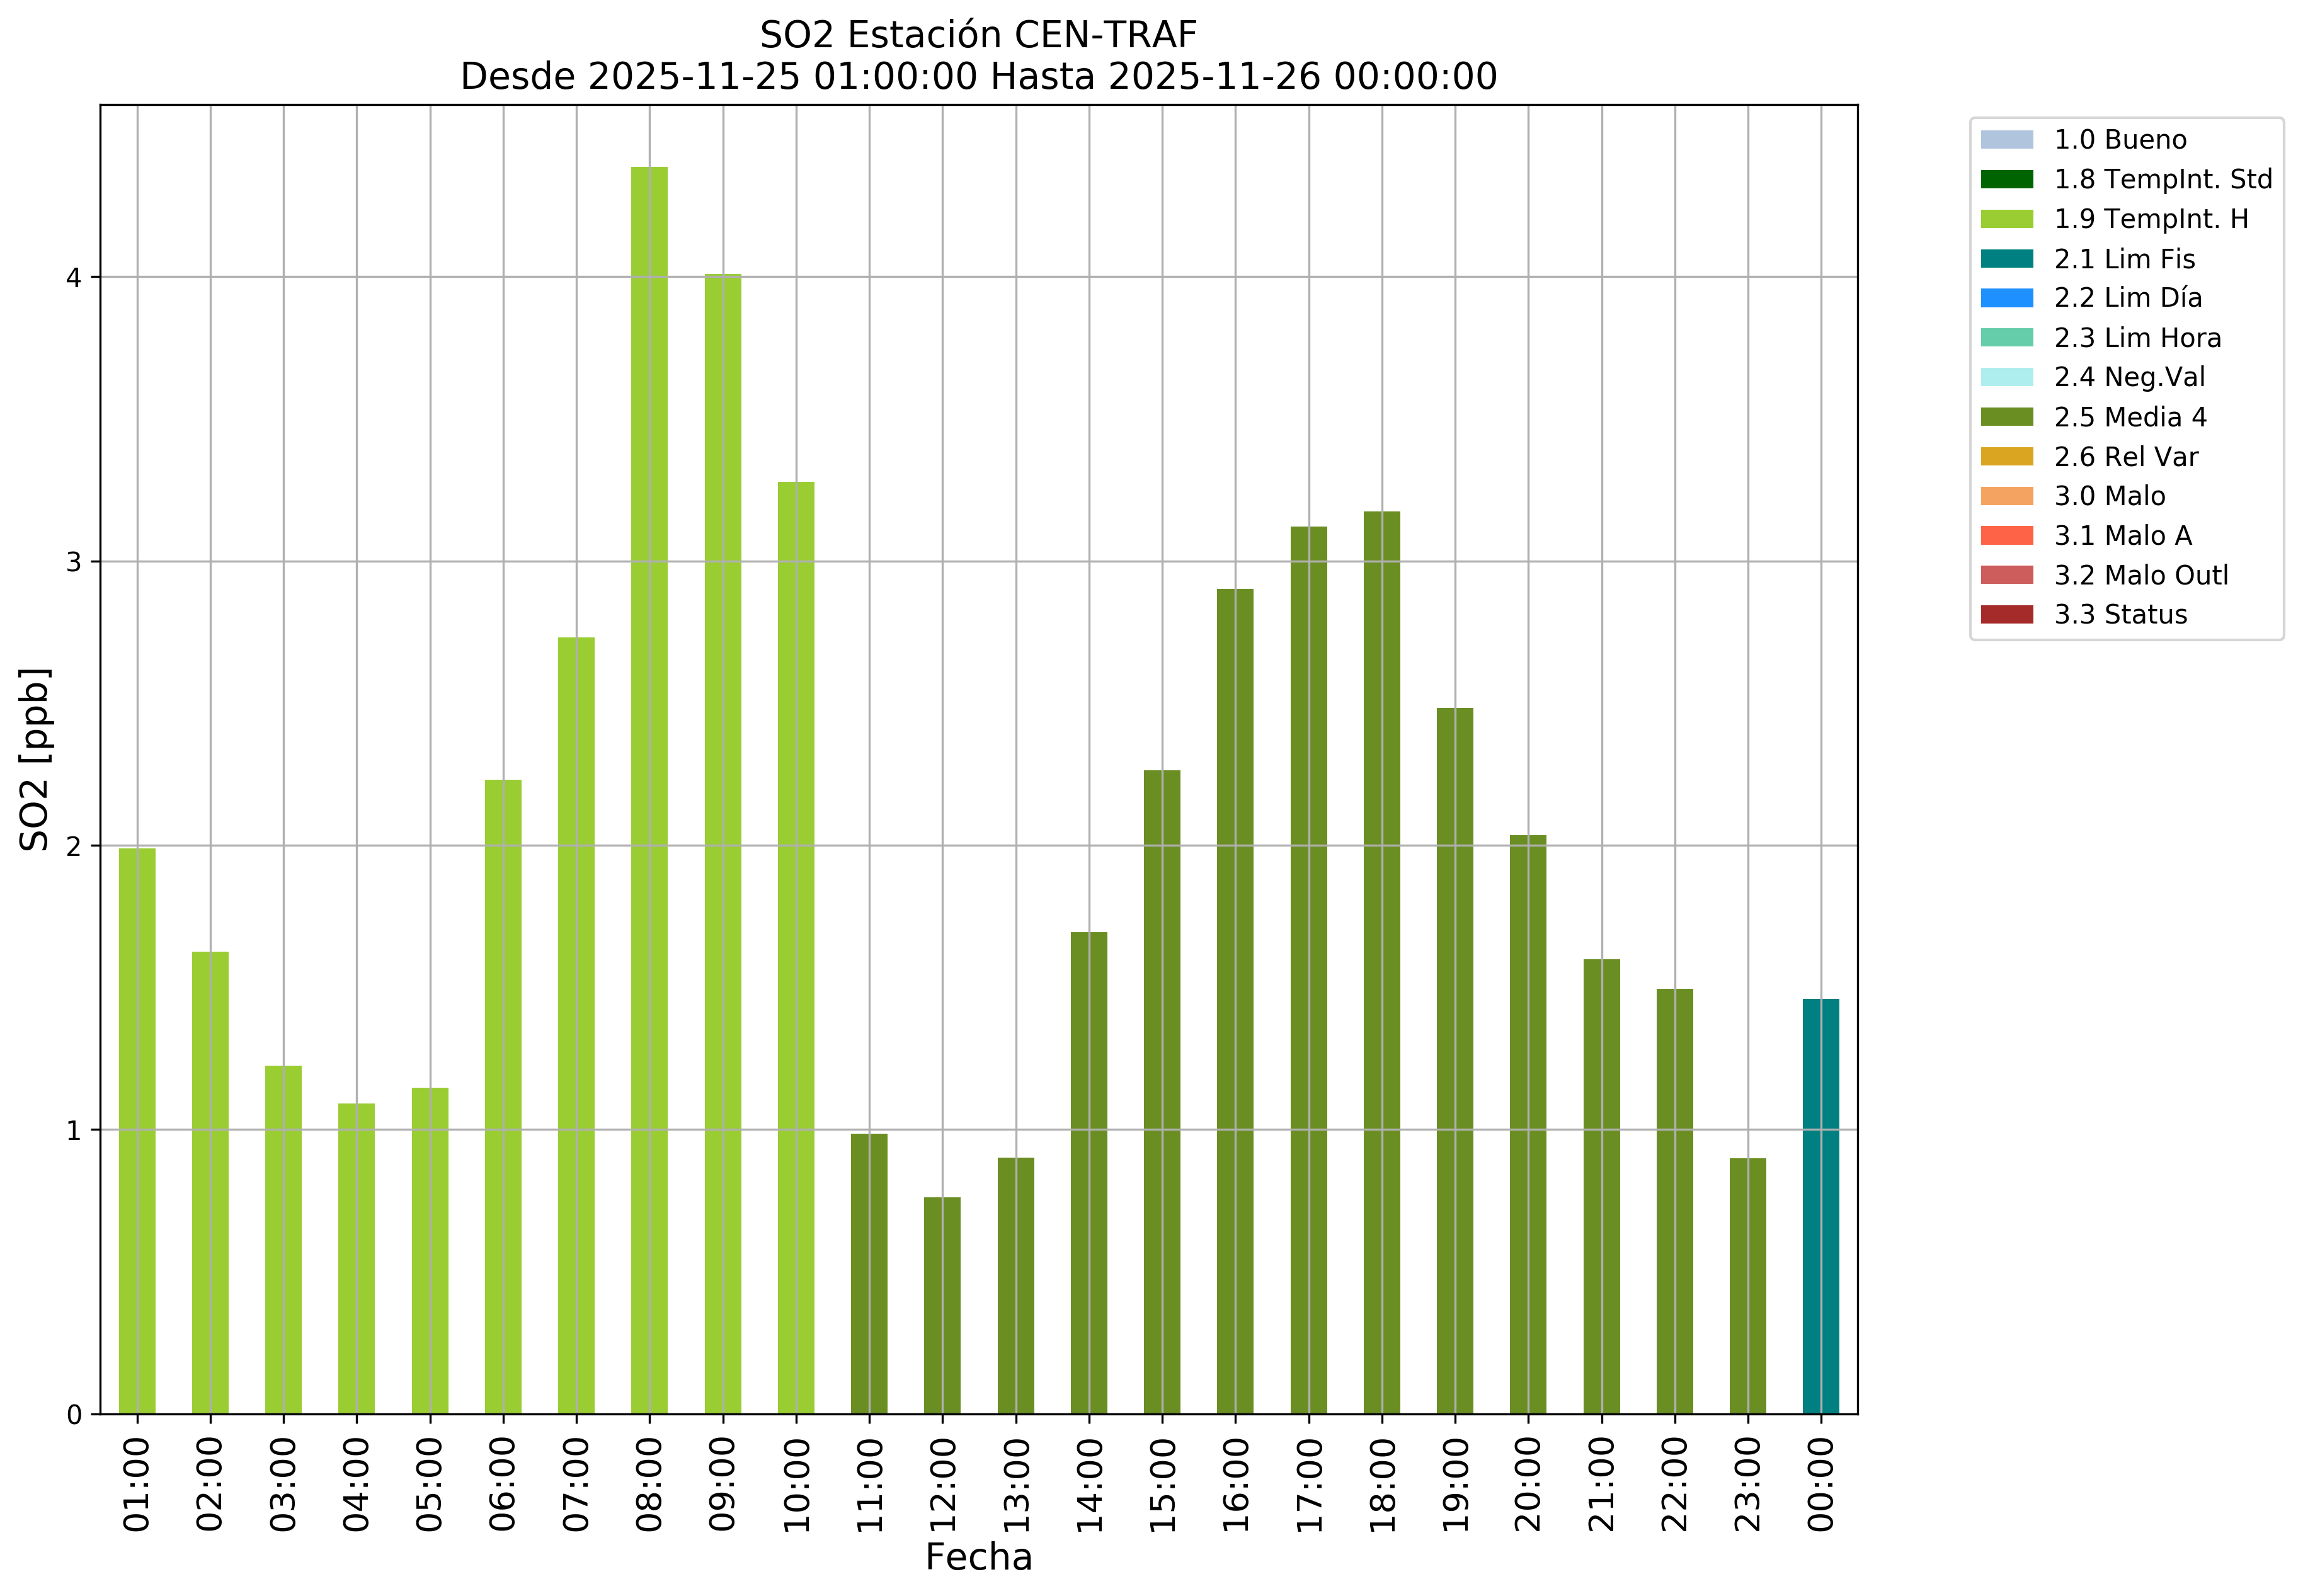Click the 2.5 Media 4 legend swatch
Screen dimensions: 2303x1596
tap(2006, 417)
